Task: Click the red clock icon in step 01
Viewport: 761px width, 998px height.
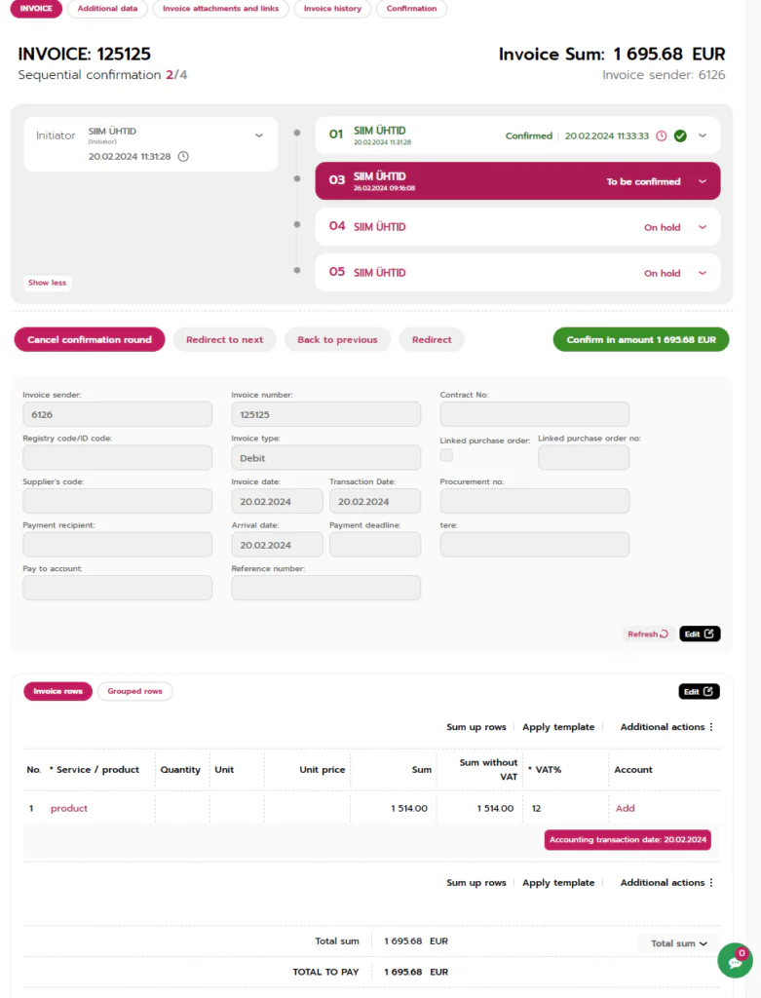Action: click(662, 136)
